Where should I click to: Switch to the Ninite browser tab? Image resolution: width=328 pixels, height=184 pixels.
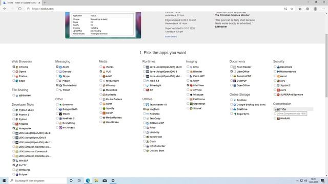click(x=21, y=3)
